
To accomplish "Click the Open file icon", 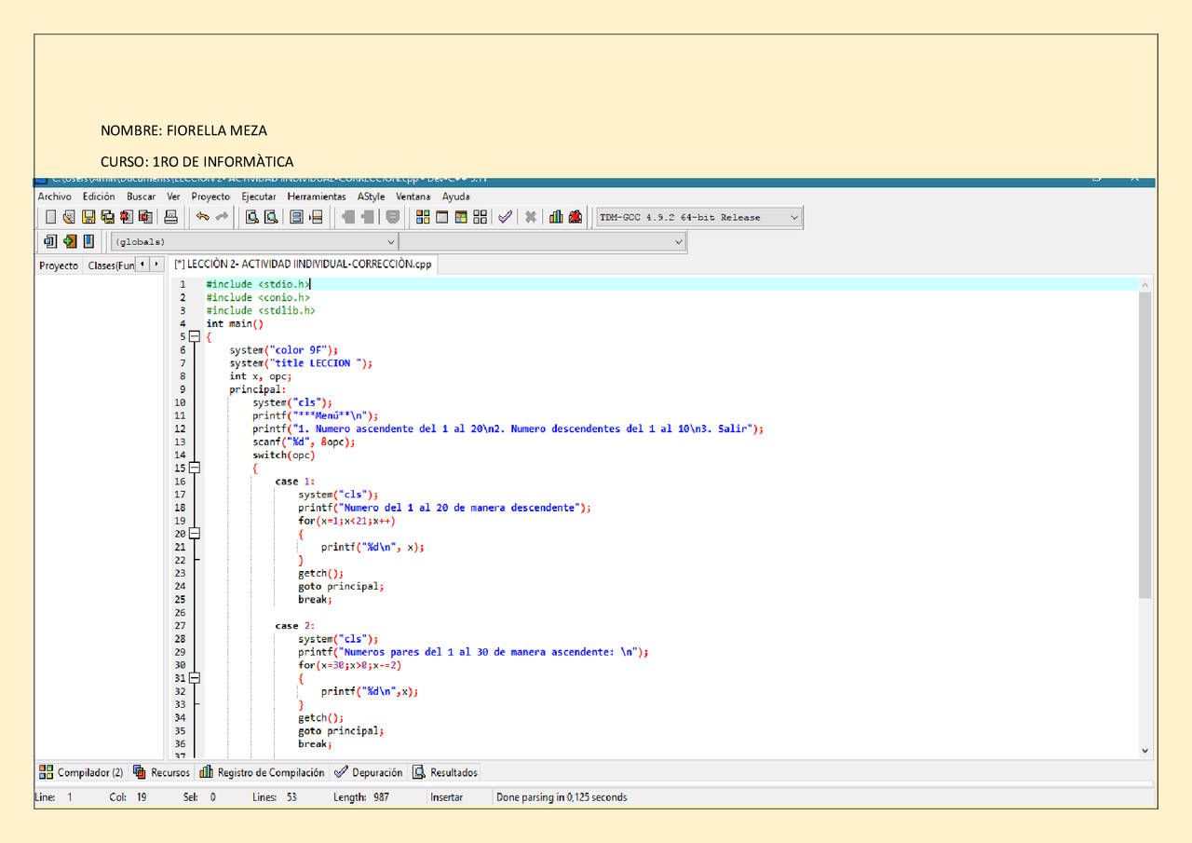I will (69, 217).
